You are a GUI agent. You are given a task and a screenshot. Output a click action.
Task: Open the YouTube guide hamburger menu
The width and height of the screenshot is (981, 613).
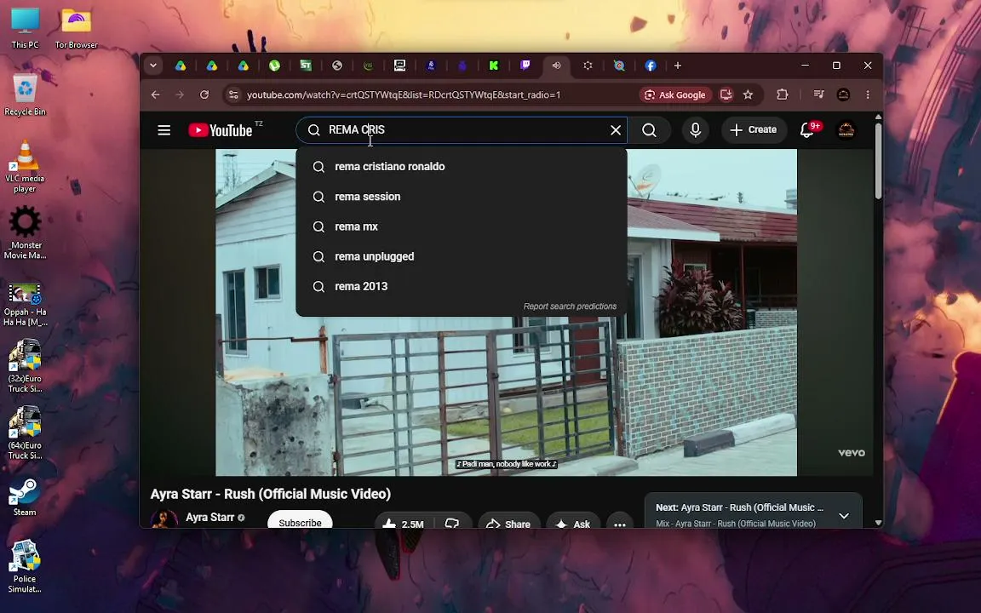click(x=163, y=130)
